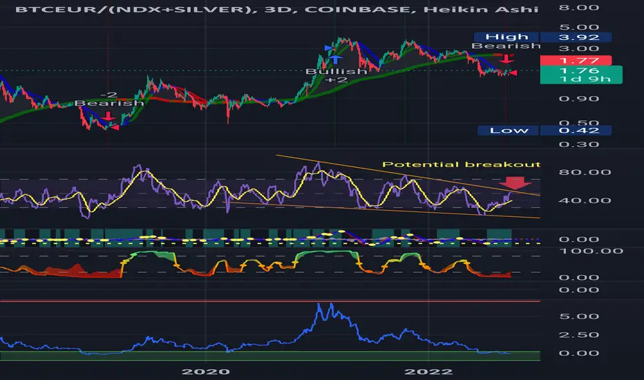This screenshot has height=380, width=644.
Task: Click the red down arrow below '-2 Bearish'
Action: point(108,116)
